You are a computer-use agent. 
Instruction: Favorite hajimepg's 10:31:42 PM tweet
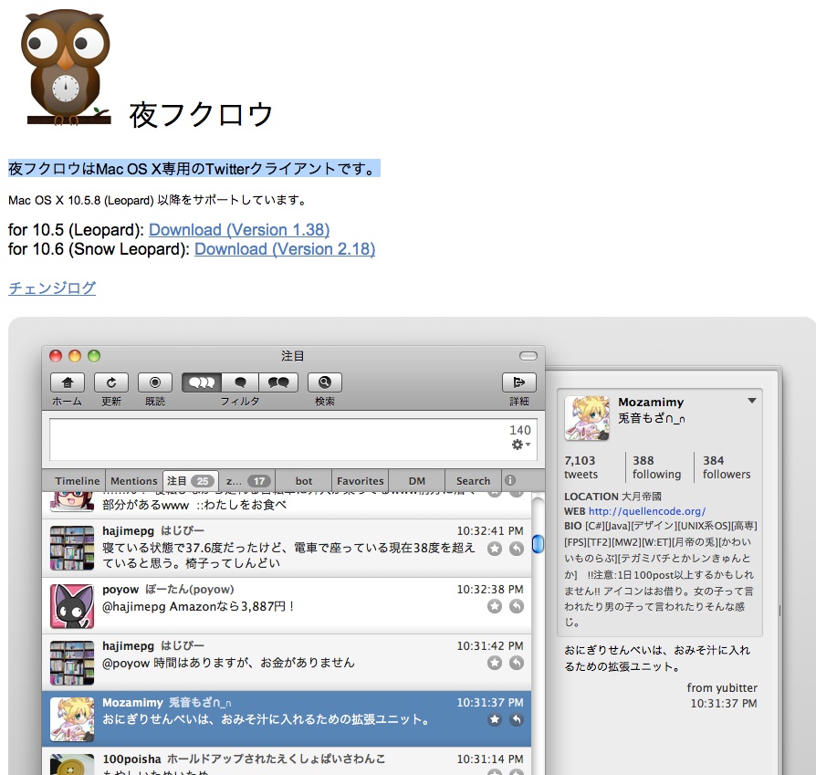[495, 663]
